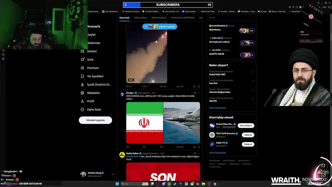View stats of the Denge+ post
This screenshot has height=187, width=332.
(180, 147)
